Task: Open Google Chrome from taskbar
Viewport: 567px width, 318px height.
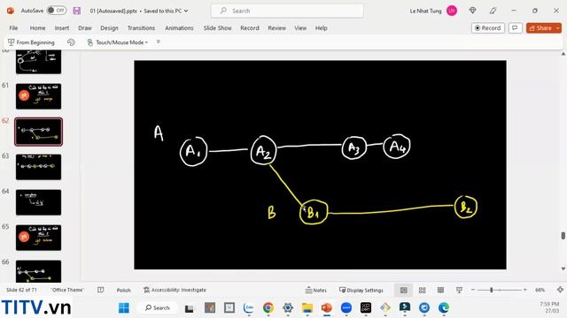Action: [268, 308]
